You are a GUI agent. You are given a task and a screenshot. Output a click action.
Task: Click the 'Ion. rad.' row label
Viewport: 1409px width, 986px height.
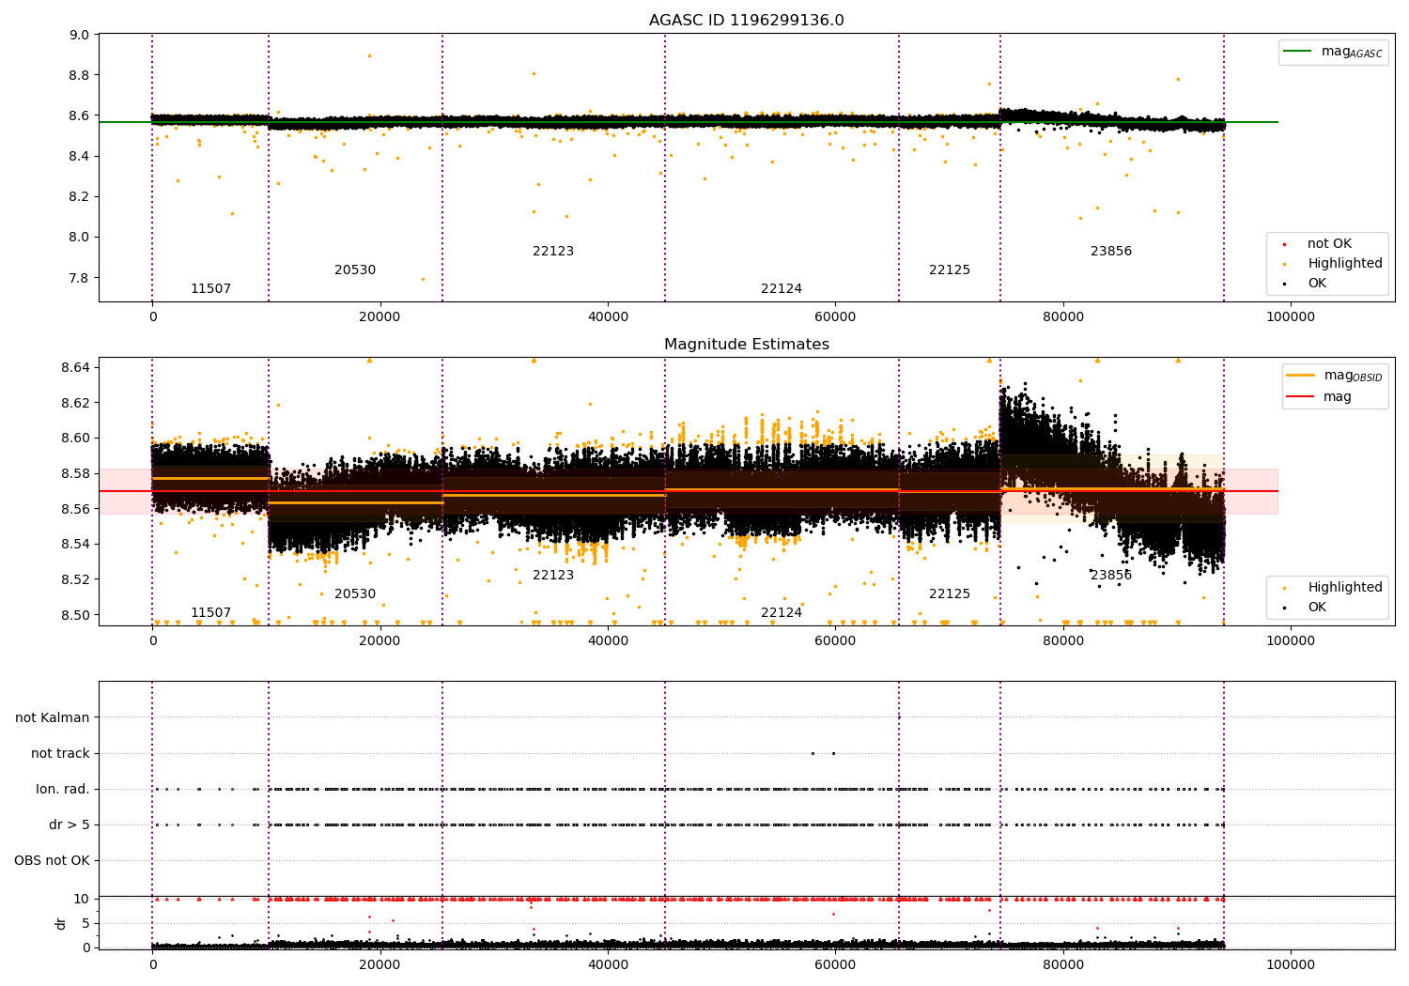point(63,789)
